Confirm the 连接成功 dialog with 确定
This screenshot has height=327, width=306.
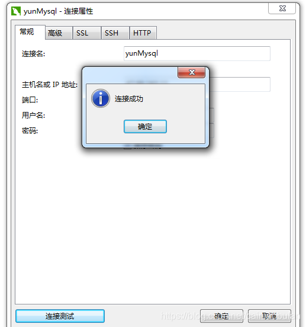(145, 126)
